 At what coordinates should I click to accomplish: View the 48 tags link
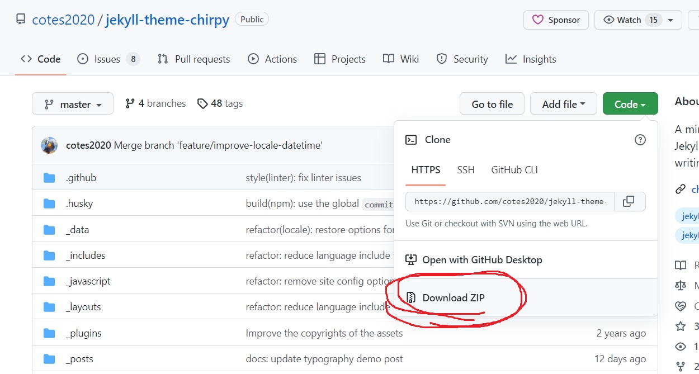tap(220, 103)
